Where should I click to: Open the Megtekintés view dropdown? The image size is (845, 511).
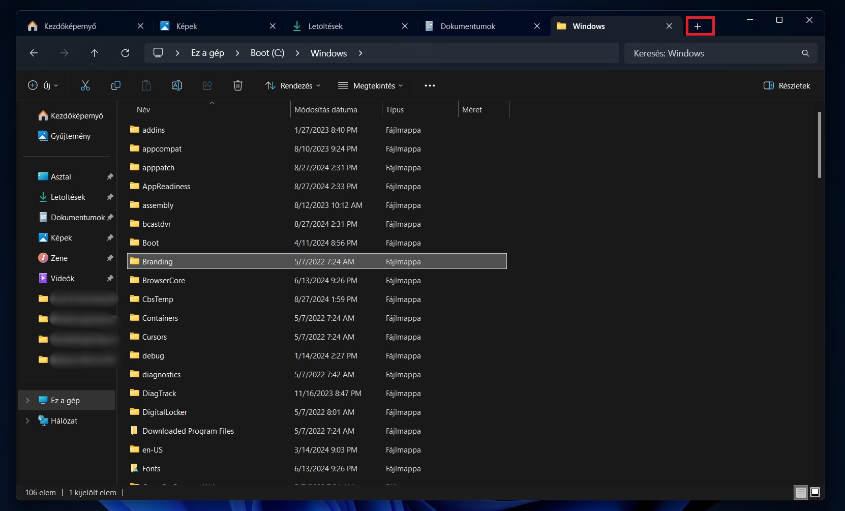pyautogui.click(x=371, y=85)
